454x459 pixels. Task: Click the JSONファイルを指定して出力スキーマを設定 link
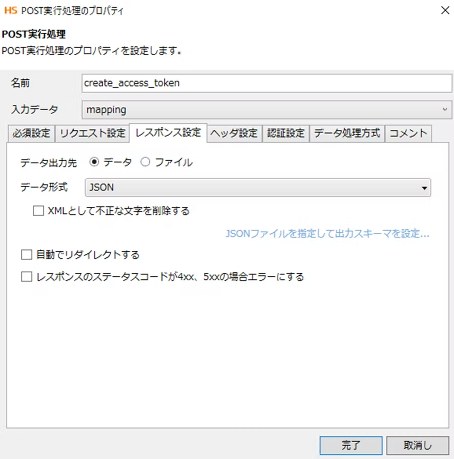(x=327, y=234)
